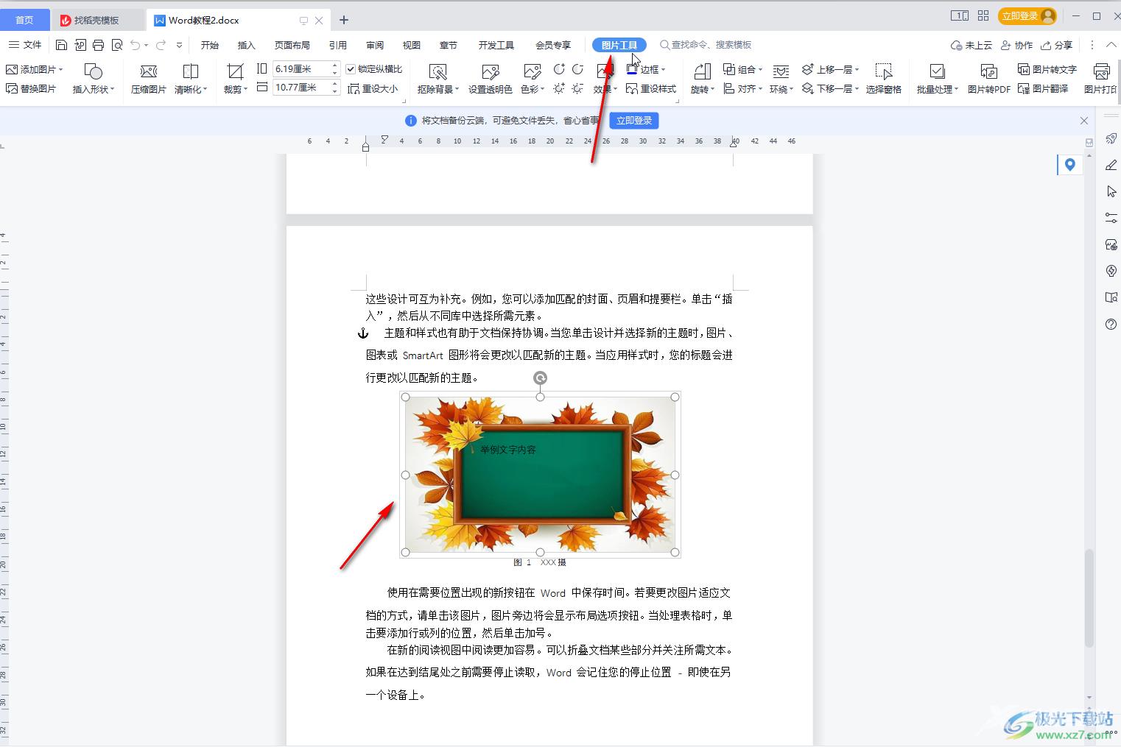Open the Selection Pane (选择窗格)

[883, 79]
